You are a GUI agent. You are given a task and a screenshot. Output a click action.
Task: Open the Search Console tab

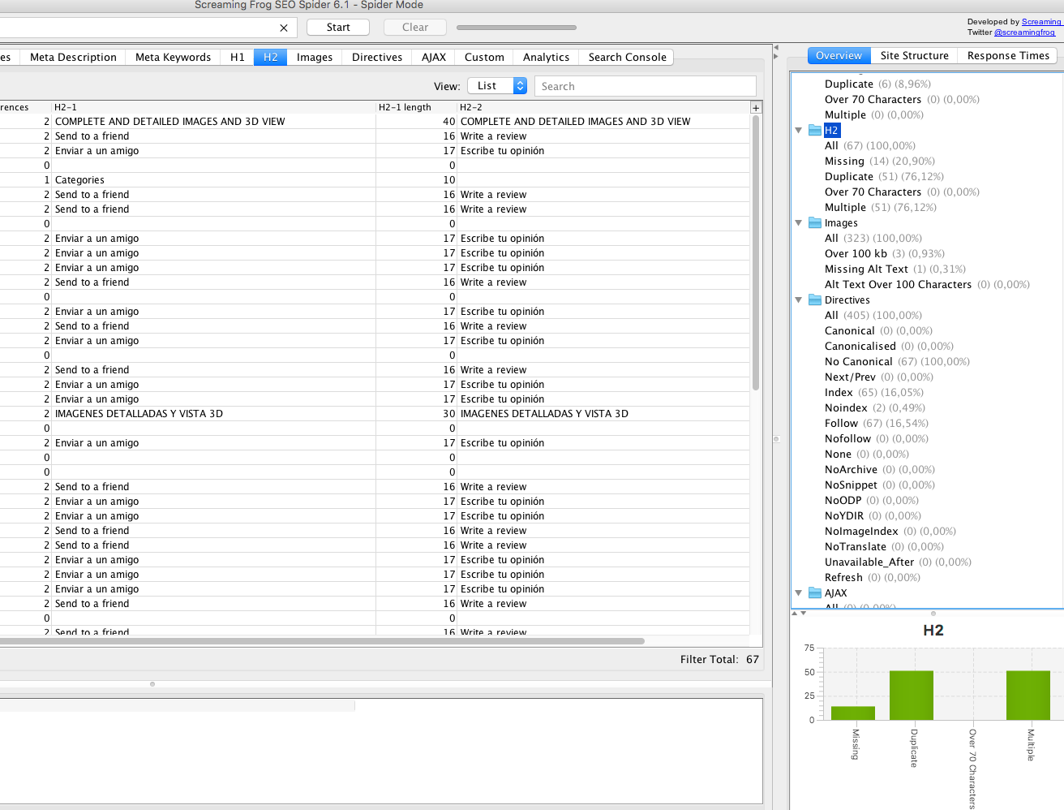(627, 58)
